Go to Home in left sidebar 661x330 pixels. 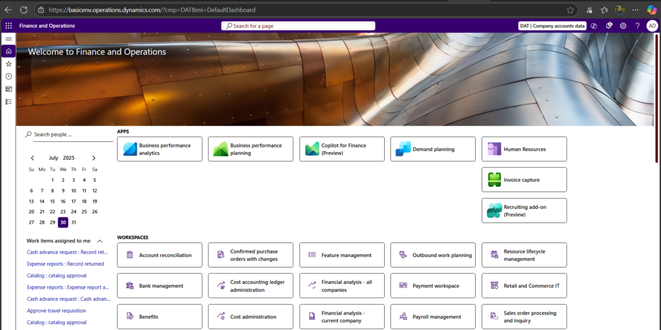pyautogui.click(x=8, y=52)
